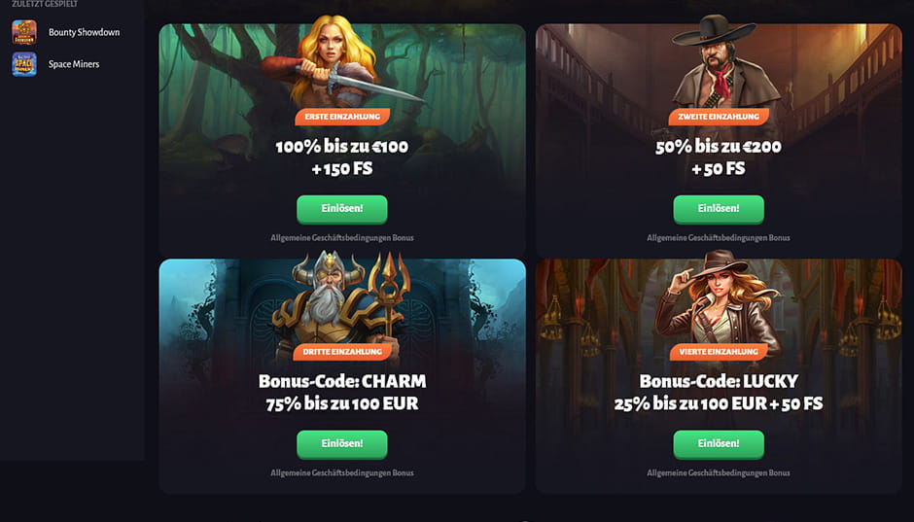Image resolution: width=914 pixels, height=522 pixels.
Task: Click the Vierte Einzahlung orange badge
Action: pyautogui.click(x=719, y=352)
